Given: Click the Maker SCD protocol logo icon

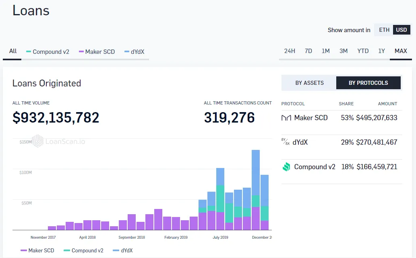Looking at the screenshot, I should pyautogui.click(x=286, y=118).
